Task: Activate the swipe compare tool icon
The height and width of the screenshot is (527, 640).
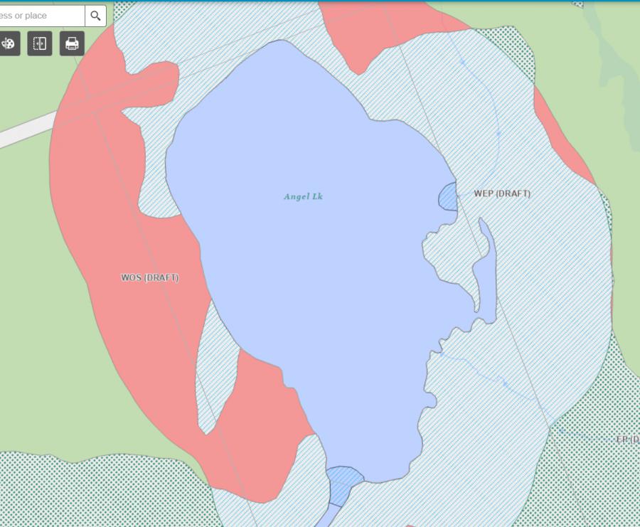Action: pos(40,44)
